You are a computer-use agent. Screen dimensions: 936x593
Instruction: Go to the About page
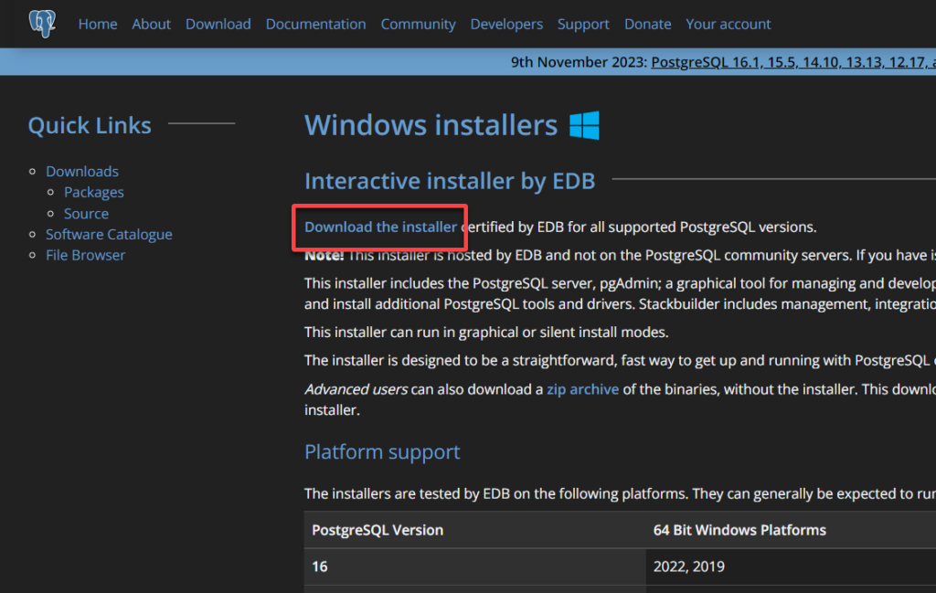(x=151, y=25)
